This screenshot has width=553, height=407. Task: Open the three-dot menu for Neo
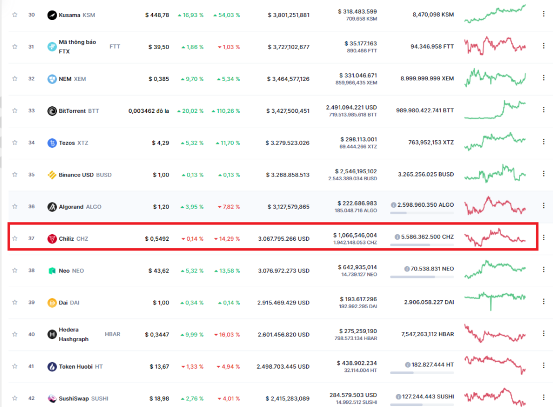543,269
